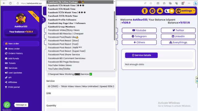The height and width of the screenshot is (111, 198).
Task: Open the Cheapset New Working Service category dropdown
Action: click(x=81, y=74)
